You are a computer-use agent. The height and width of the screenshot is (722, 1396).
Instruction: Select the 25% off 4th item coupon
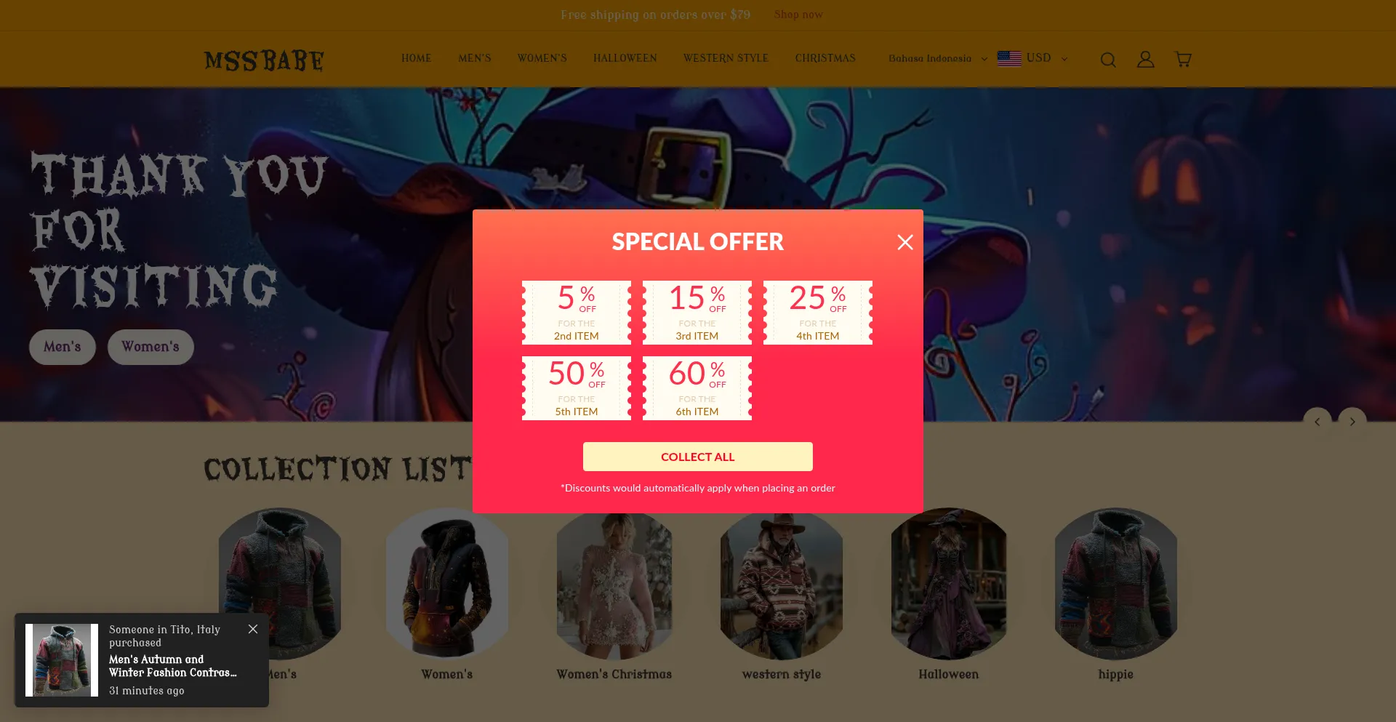pyautogui.click(x=818, y=313)
